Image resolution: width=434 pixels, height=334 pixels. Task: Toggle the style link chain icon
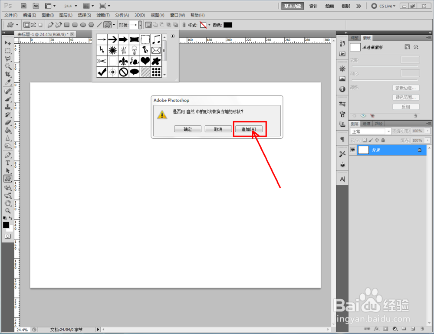click(184, 25)
